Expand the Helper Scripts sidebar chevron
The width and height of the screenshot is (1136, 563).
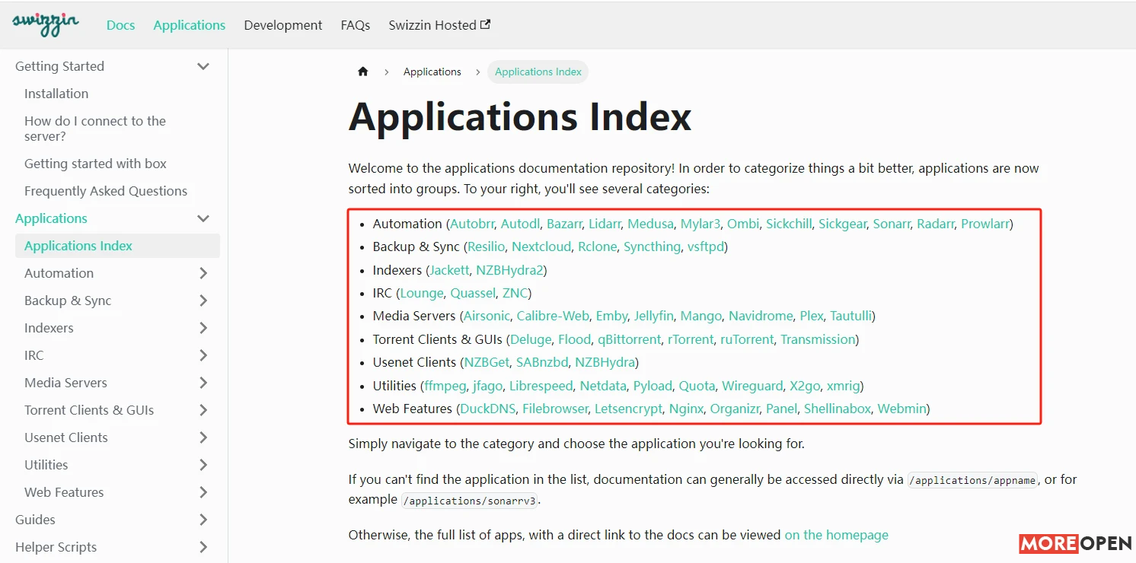coord(203,547)
